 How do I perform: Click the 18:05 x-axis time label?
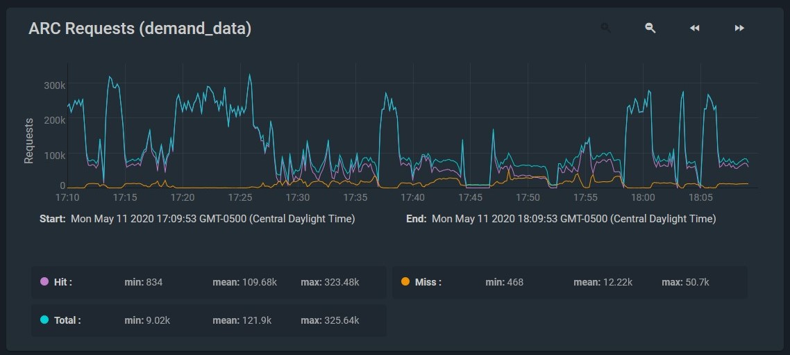click(x=700, y=198)
